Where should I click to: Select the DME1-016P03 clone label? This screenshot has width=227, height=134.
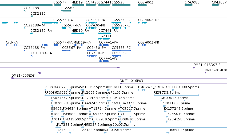click(x=131, y=81)
